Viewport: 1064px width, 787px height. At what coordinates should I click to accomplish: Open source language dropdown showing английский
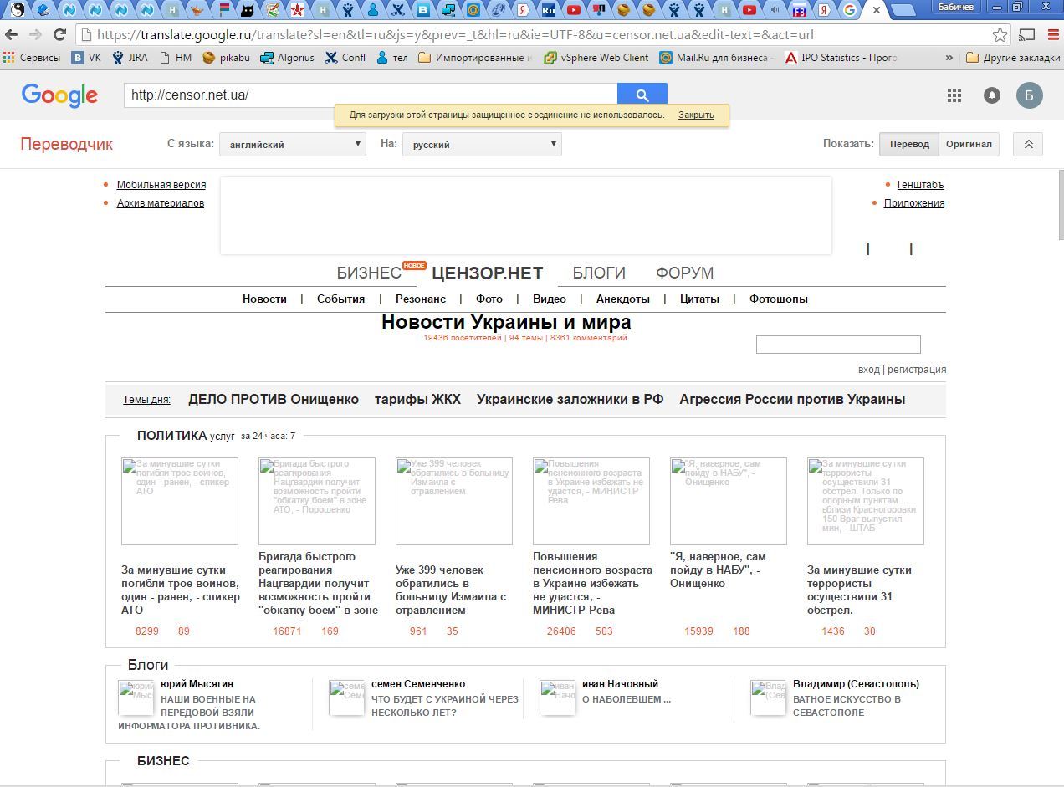[293, 144]
